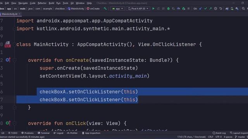Open the Edit menu
248x139 pixels.
click(x=7, y=3)
